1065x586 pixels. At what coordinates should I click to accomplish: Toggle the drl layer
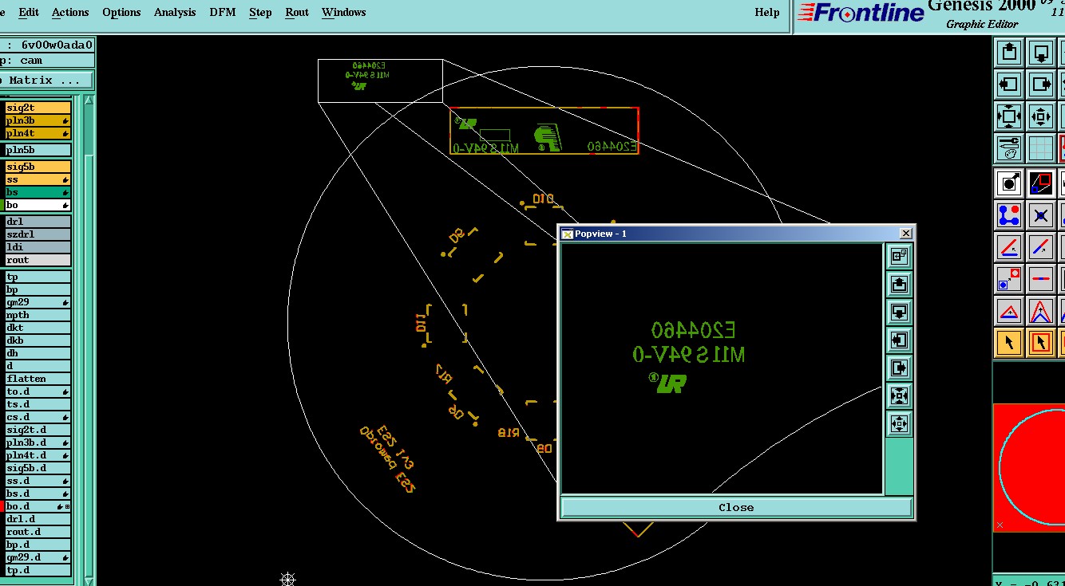(x=38, y=222)
